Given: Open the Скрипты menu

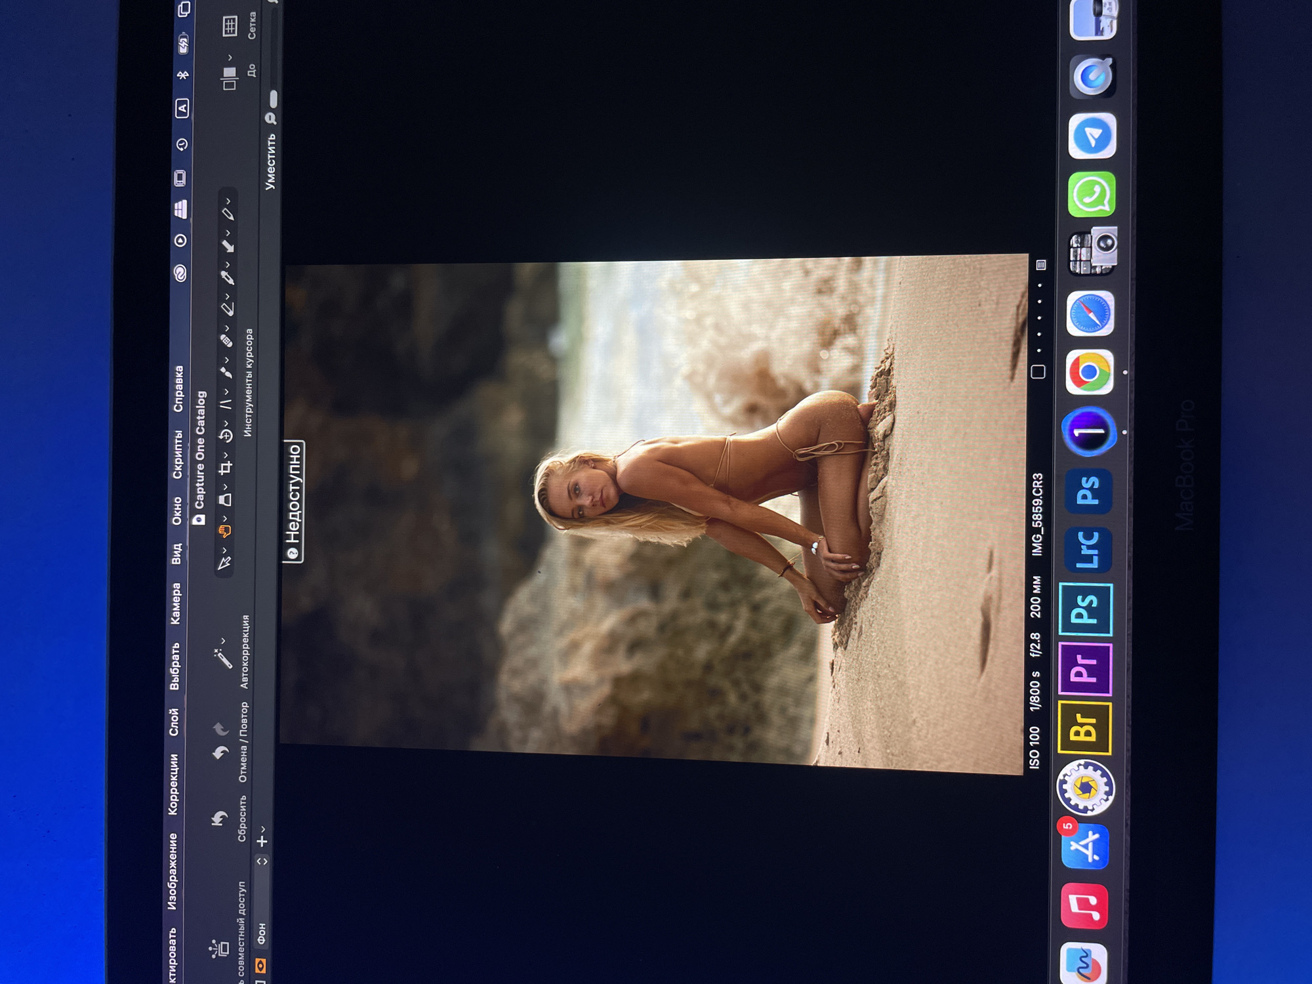Looking at the screenshot, I should coord(177,455).
